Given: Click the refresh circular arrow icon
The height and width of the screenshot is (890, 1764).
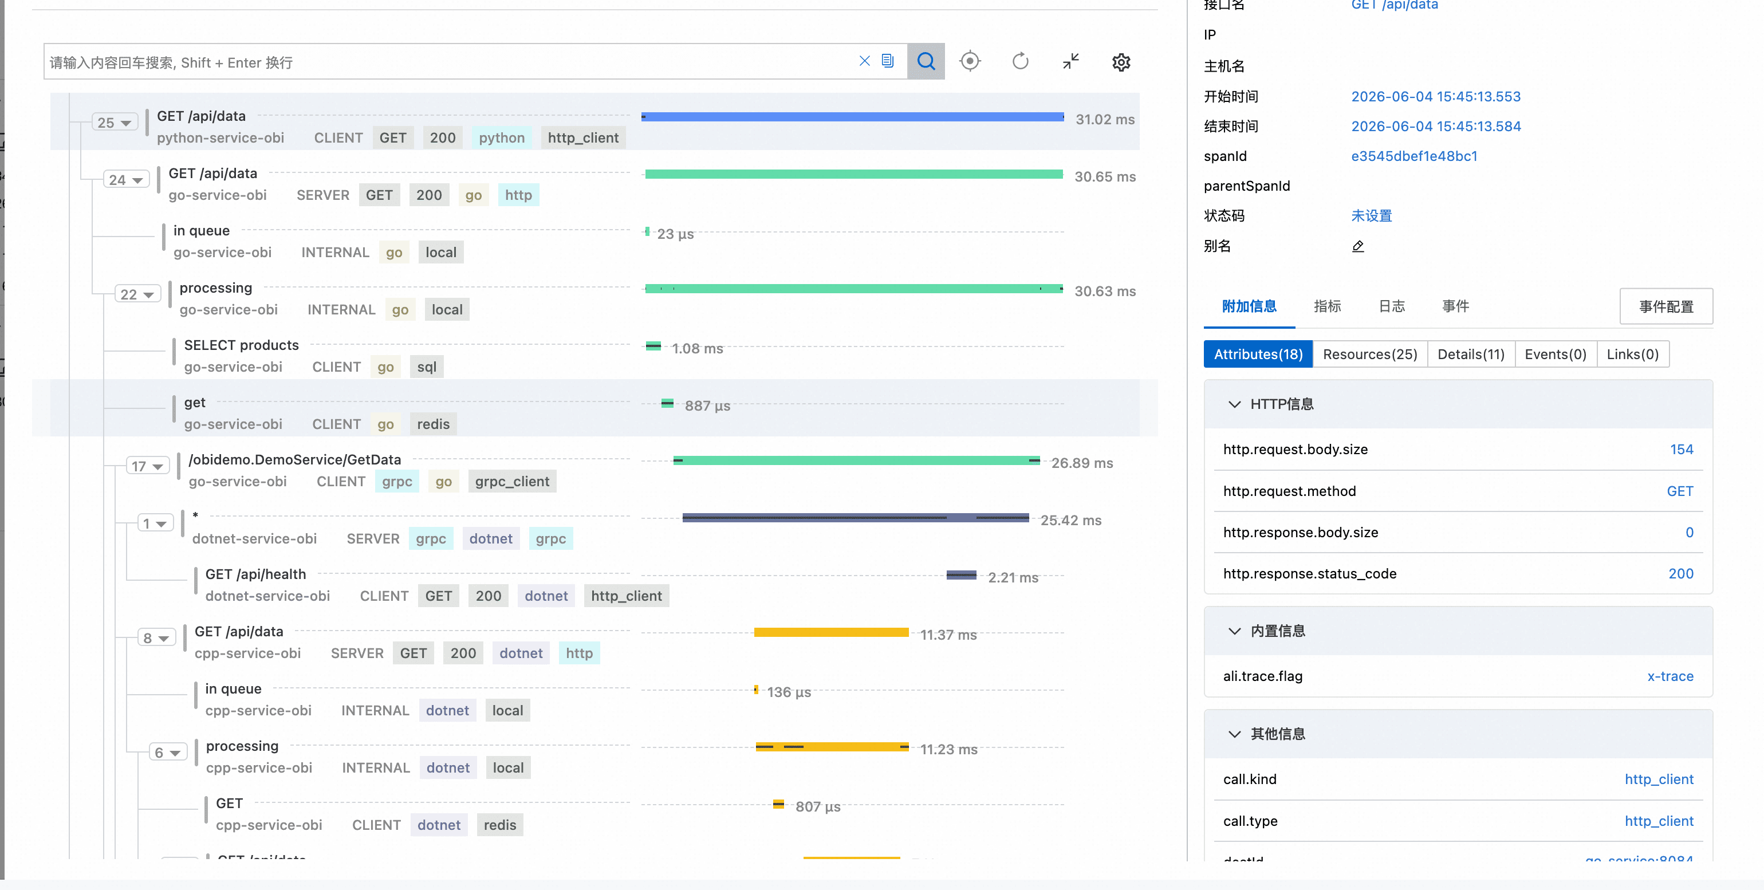Looking at the screenshot, I should (1021, 62).
